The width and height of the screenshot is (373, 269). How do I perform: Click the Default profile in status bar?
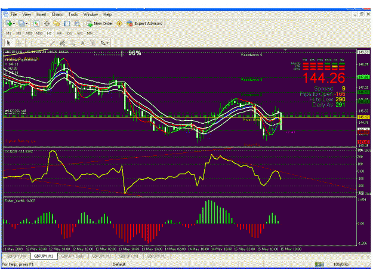(119, 264)
